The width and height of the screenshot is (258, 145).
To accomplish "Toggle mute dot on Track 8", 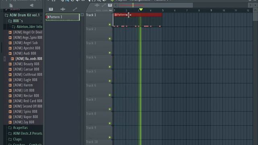I will click(110, 123).
